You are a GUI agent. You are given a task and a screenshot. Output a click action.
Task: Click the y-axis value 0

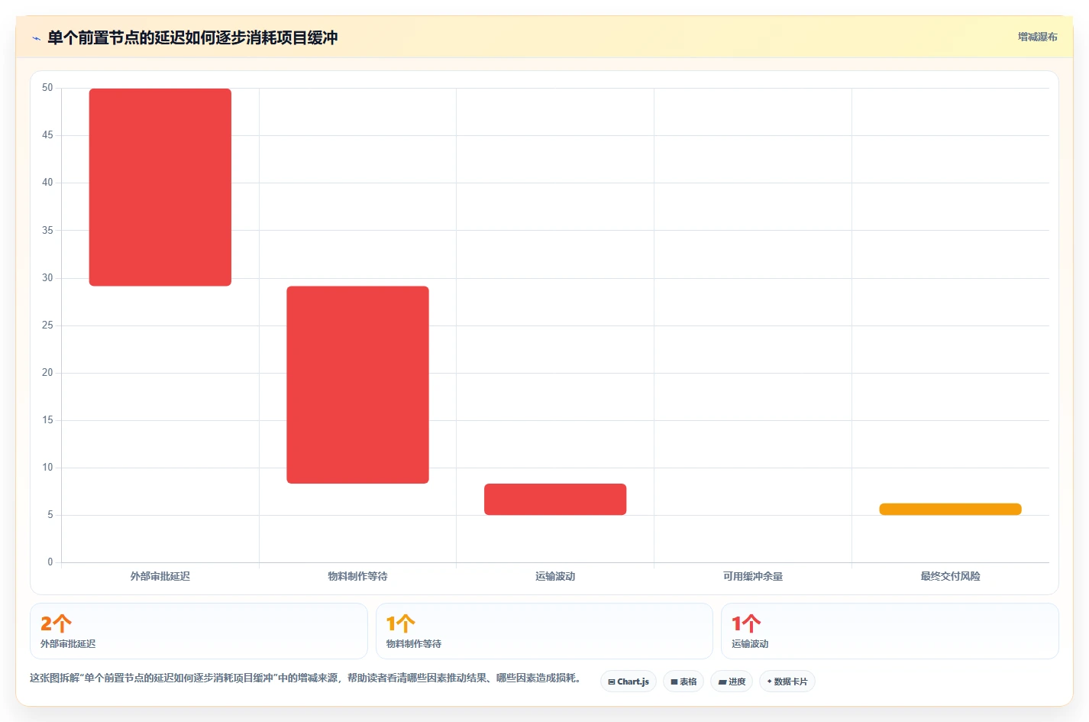coord(50,562)
